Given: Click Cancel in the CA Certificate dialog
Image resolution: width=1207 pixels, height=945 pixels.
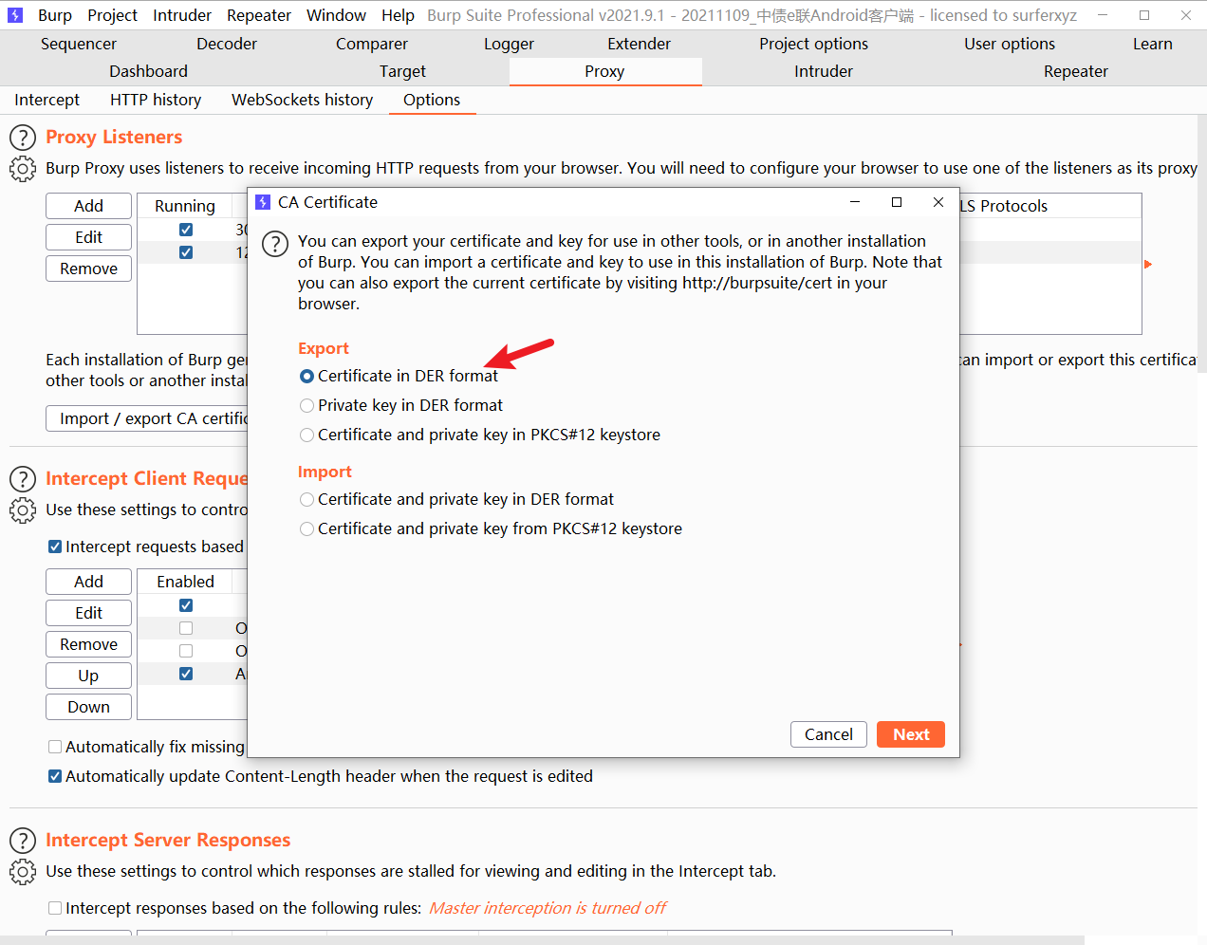Looking at the screenshot, I should pos(828,735).
